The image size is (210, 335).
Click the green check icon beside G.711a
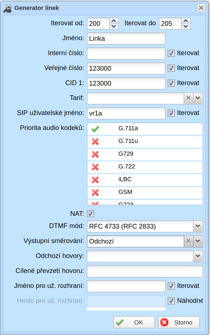point(95,129)
